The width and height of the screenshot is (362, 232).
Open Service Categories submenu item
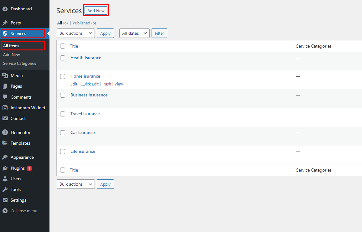pyautogui.click(x=19, y=63)
